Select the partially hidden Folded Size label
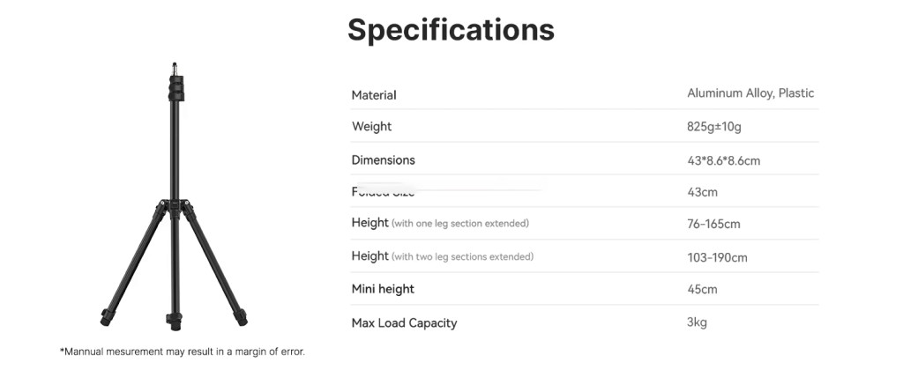 click(x=383, y=192)
